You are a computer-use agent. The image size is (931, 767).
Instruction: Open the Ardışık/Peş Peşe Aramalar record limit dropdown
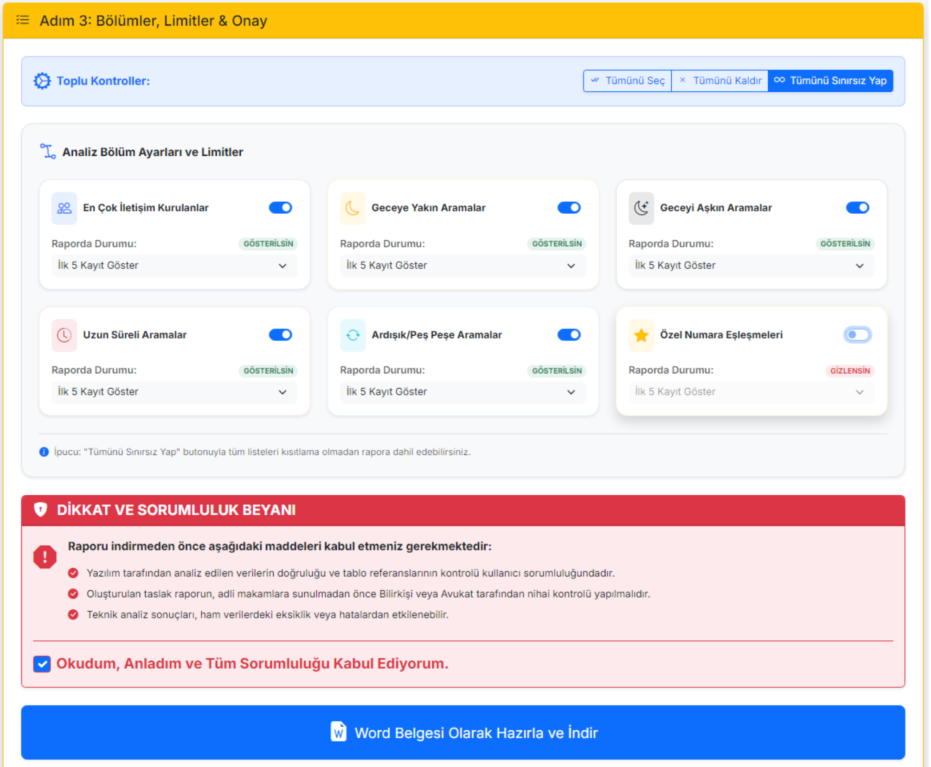click(462, 392)
